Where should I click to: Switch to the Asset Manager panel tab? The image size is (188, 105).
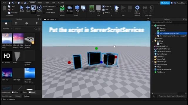coord(7,96)
